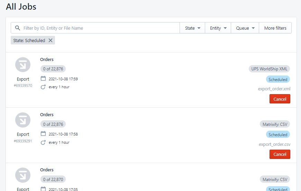Click export icon of job #69339570
Viewport: 301px width, 191px height.
[x=23, y=65]
